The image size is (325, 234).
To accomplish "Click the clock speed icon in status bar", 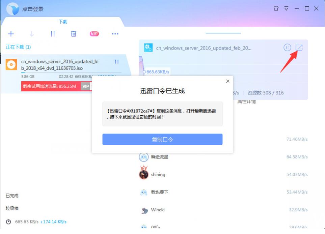I will (x=8, y=222).
